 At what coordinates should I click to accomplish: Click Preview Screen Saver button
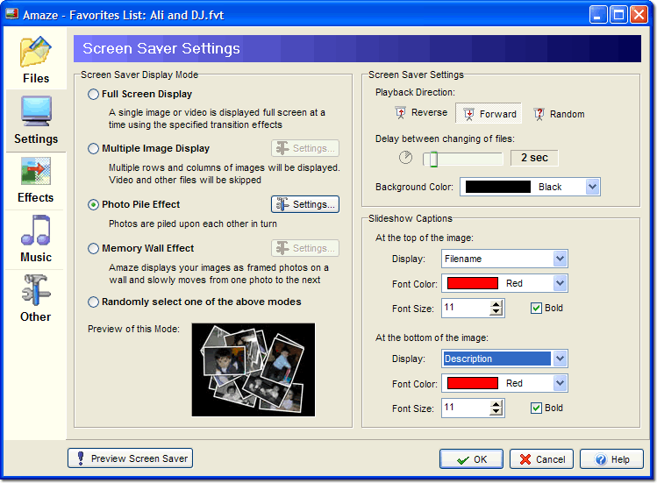[131, 458]
